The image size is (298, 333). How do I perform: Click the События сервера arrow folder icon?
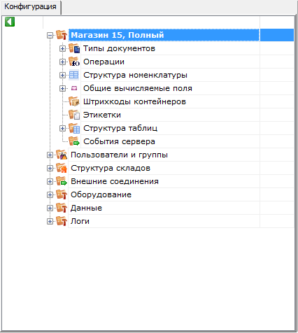pos(74,141)
